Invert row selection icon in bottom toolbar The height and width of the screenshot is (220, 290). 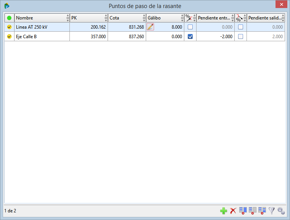click(262, 211)
